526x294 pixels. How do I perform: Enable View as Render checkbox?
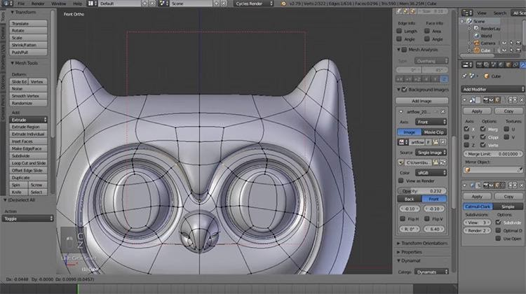(x=400, y=181)
